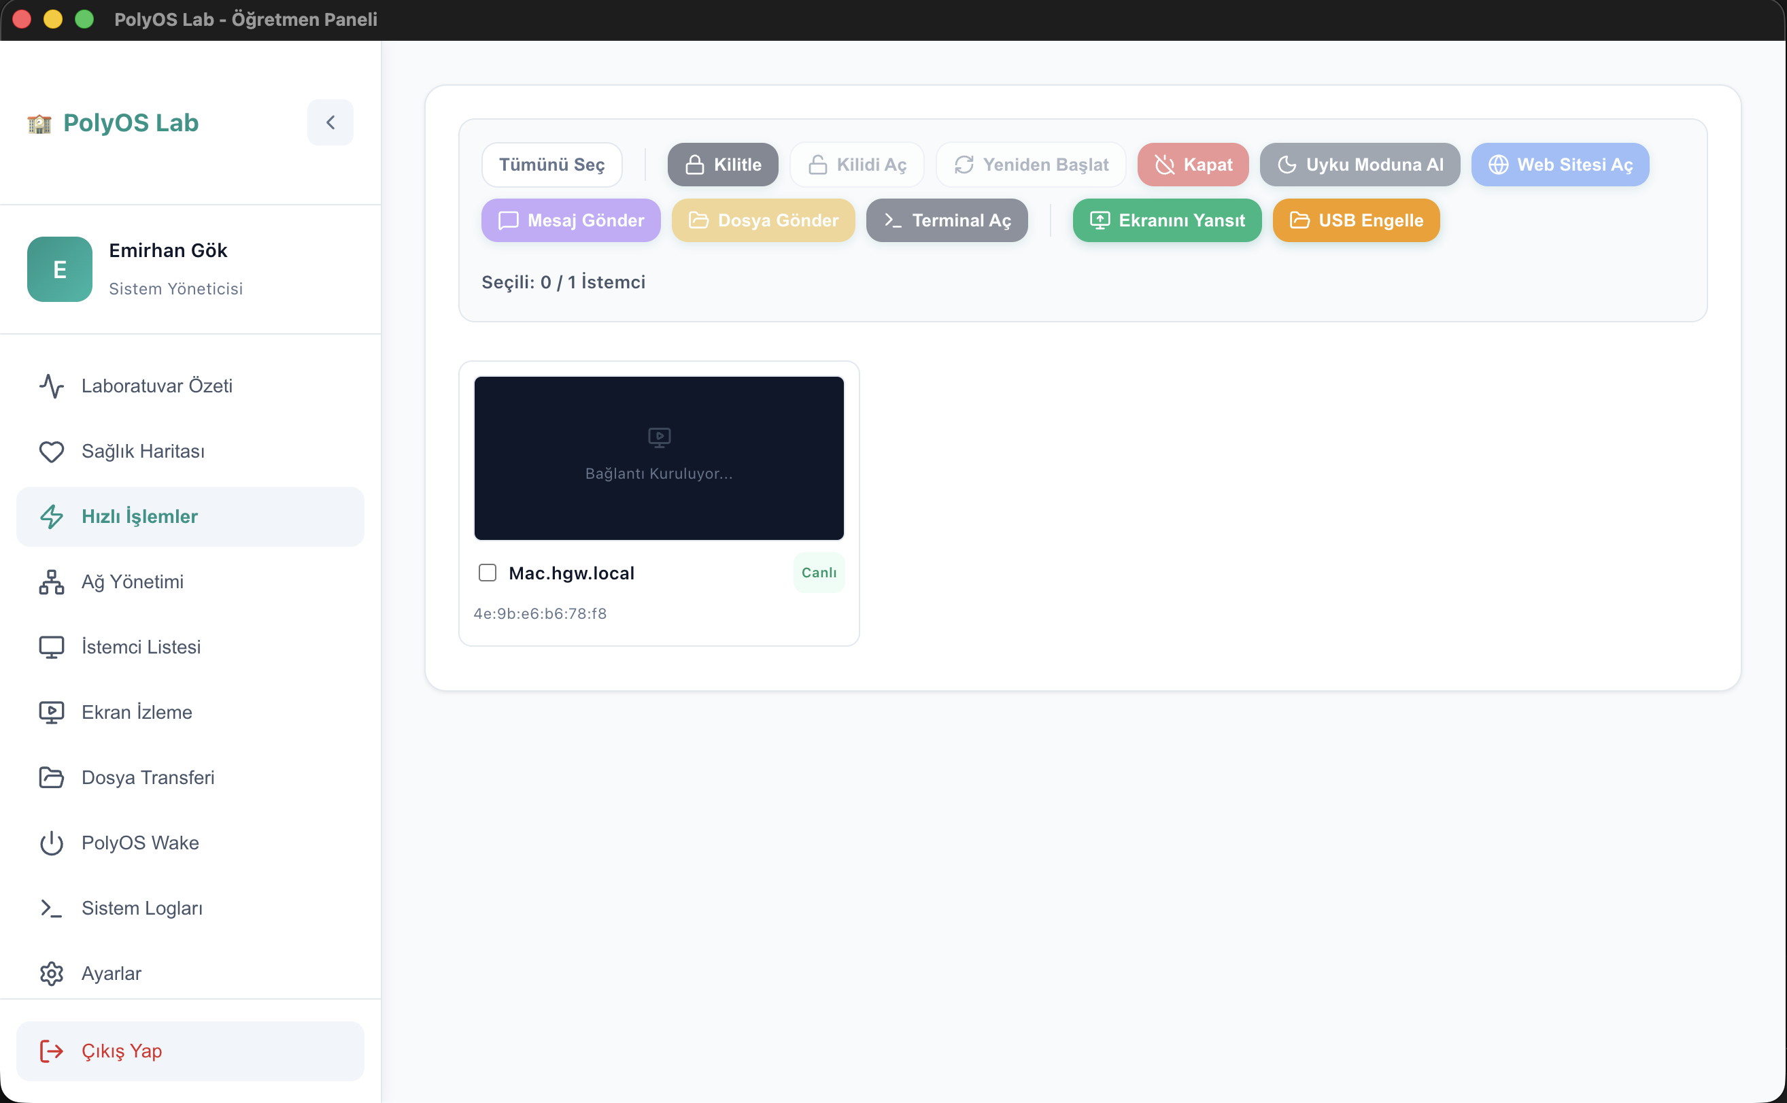
Task: Click the Yeniden Başlat restart button
Action: click(x=1031, y=164)
